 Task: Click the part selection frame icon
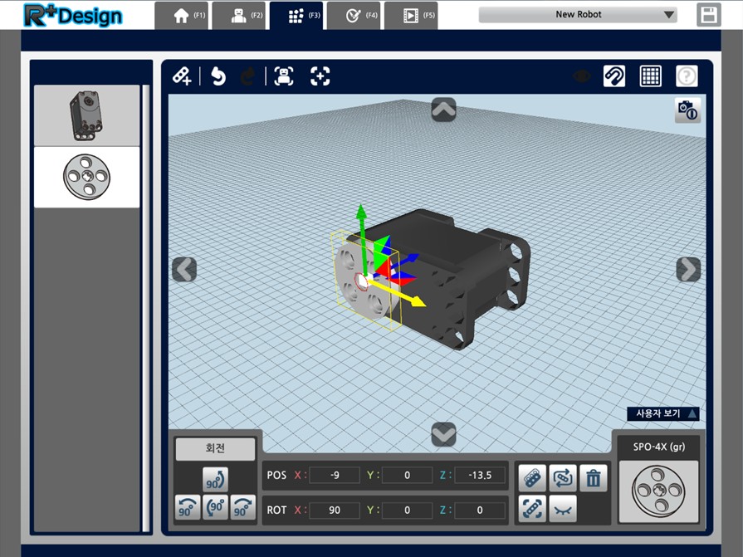(x=532, y=509)
